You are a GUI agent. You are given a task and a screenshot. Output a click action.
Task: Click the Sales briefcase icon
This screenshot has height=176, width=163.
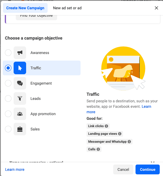click(20, 129)
